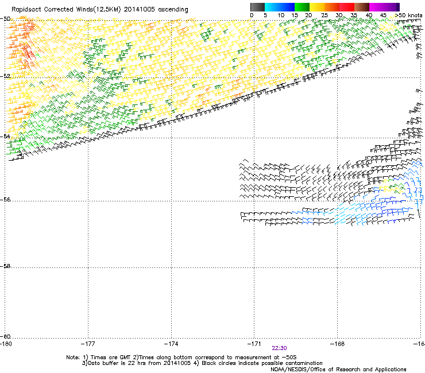This screenshot has height=373, width=425.
Task: Click the longitude label '-168'
Action: (x=338, y=344)
